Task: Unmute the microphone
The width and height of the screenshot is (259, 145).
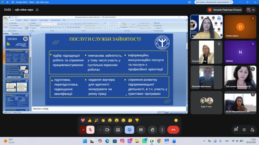Action: click(x=90, y=130)
